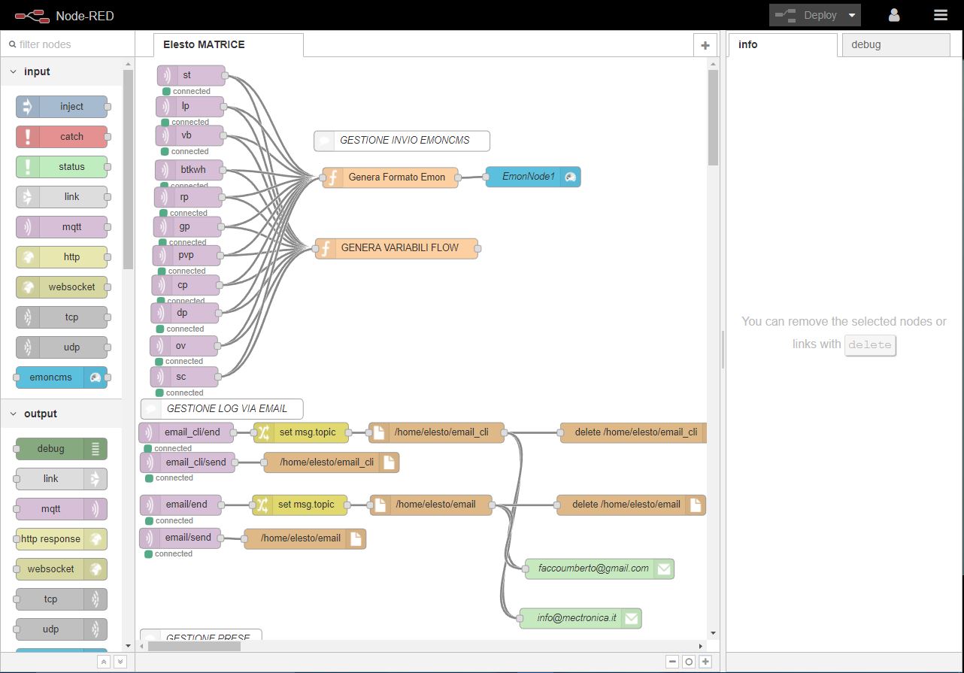The width and height of the screenshot is (964, 673).
Task: Select the ov mqtt input node
Action: [183, 346]
